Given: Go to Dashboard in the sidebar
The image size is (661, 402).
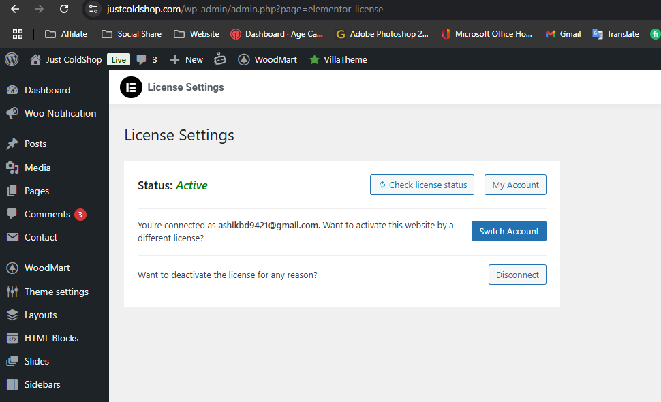Looking at the screenshot, I should [x=47, y=90].
